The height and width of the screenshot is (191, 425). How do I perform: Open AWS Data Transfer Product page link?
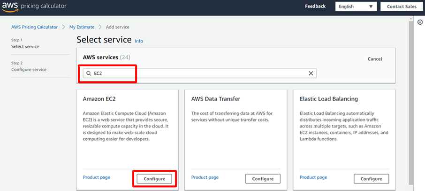tap(205, 177)
